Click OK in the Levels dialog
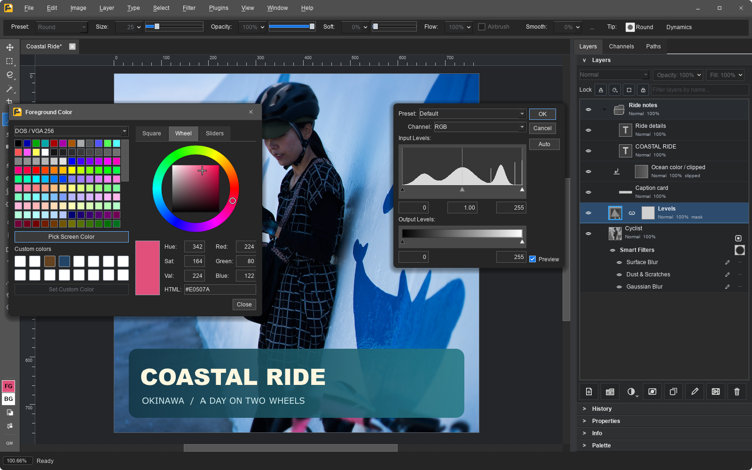Screen dimensions: 752x470 click(542, 114)
